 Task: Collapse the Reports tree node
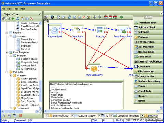click(6, 33)
